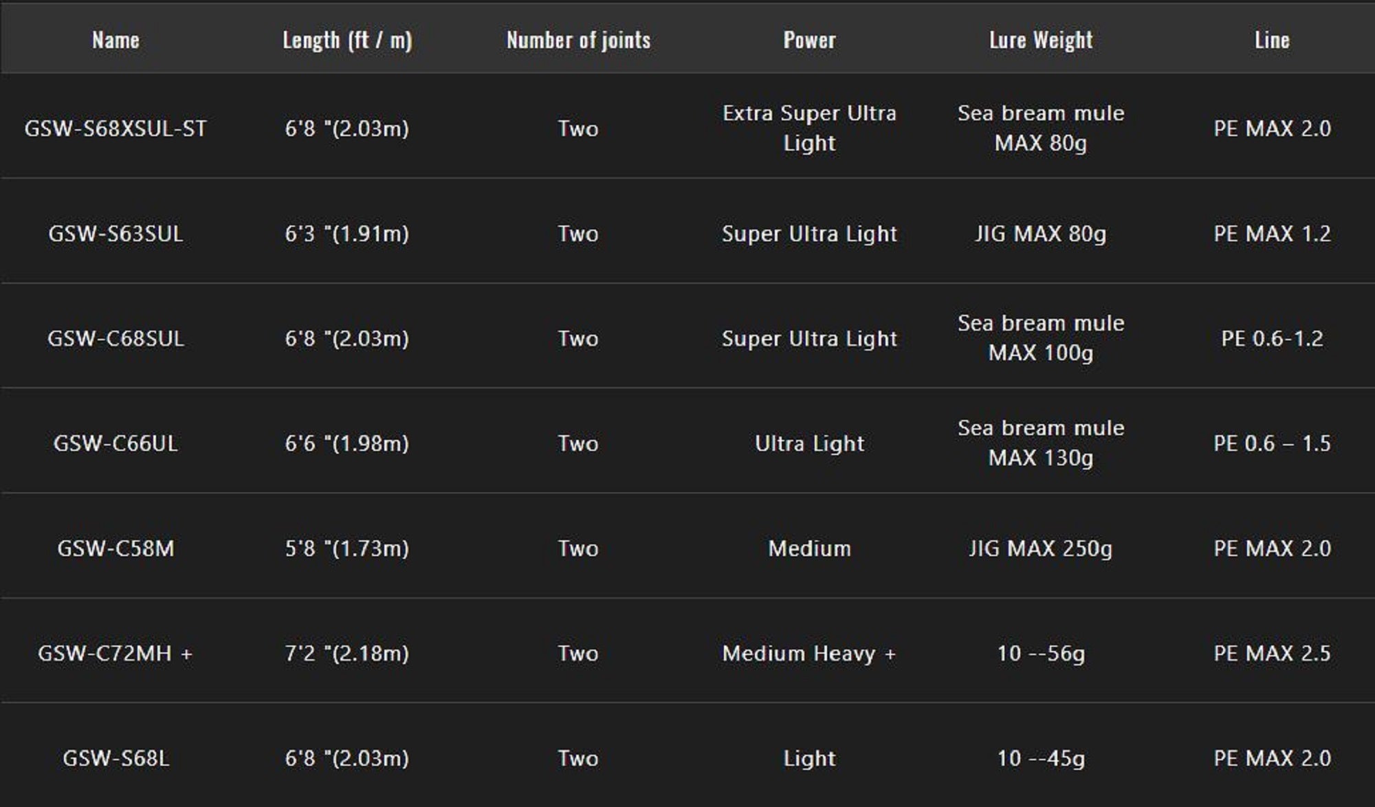1375x807 pixels.
Task: Click the Line column header
Action: 1272,40
